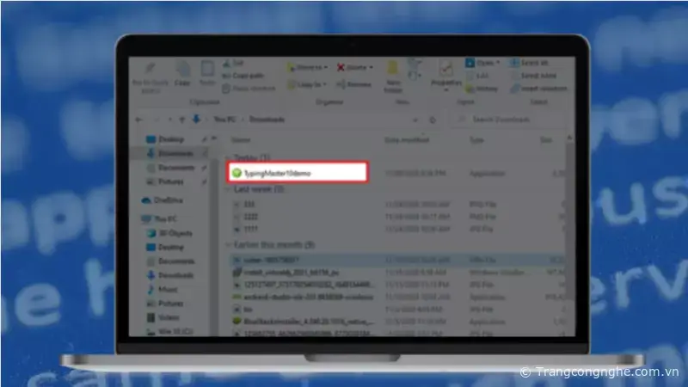Viewport: 688px width, 387px height.
Task: Click Select all in the ribbon
Action: [531, 63]
